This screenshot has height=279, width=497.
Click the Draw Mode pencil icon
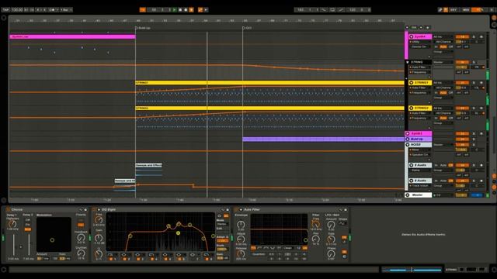[440, 10]
